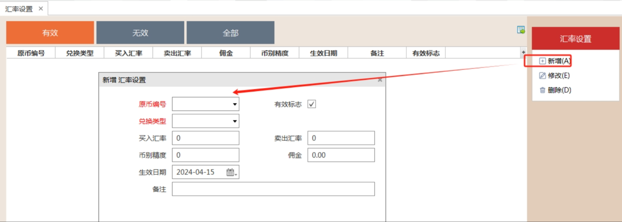Click the 修改(E) edit pencil icon
This screenshot has height=222, width=622.
pos(542,75)
